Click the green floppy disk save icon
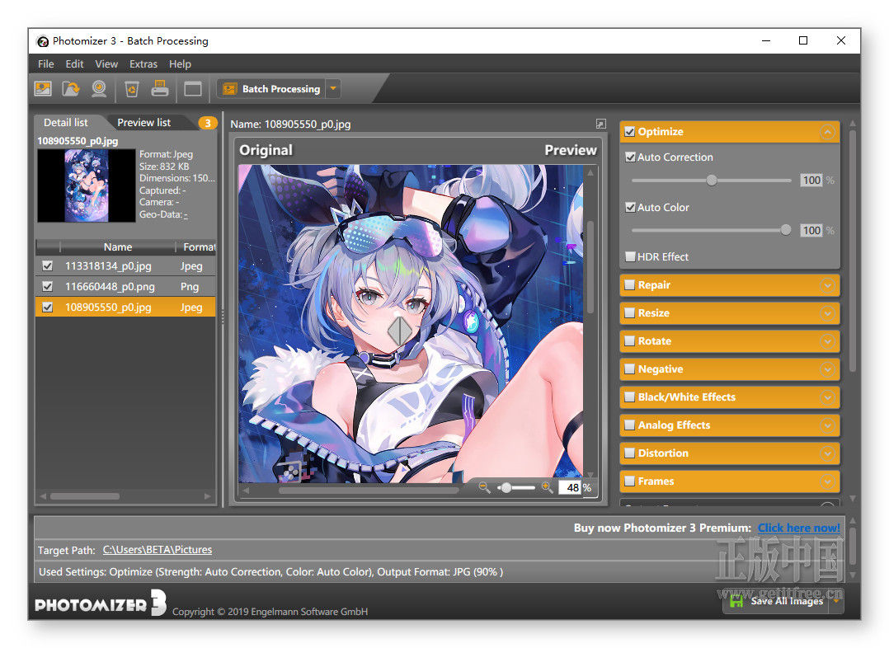Image resolution: width=889 pixels, height=648 pixels. pyautogui.click(x=736, y=601)
